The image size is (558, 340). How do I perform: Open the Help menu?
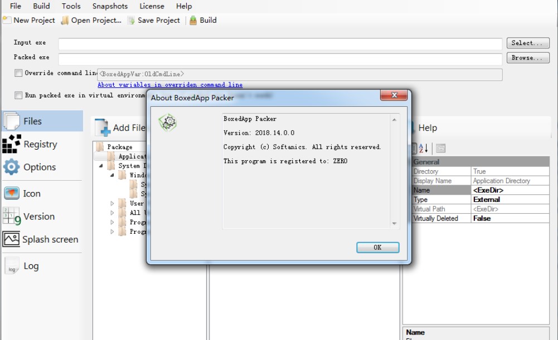coord(184,6)
